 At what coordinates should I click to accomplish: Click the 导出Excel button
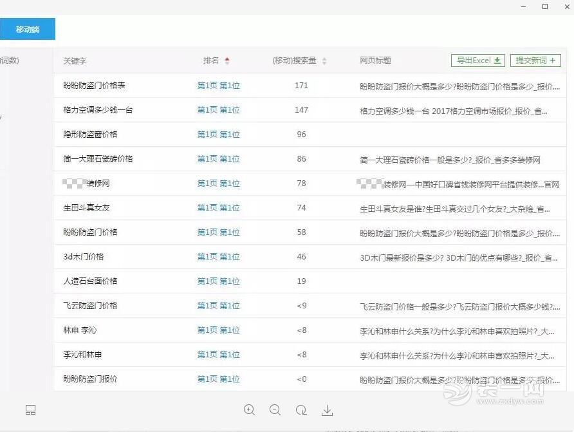[477, 60]
